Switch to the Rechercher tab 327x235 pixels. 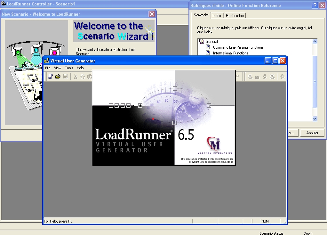235,16
